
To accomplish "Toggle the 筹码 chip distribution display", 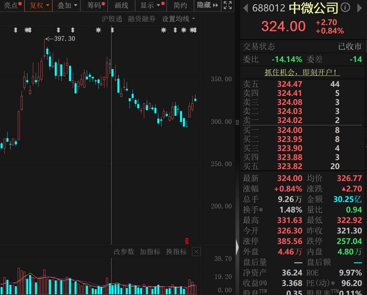I will [94, 5].
